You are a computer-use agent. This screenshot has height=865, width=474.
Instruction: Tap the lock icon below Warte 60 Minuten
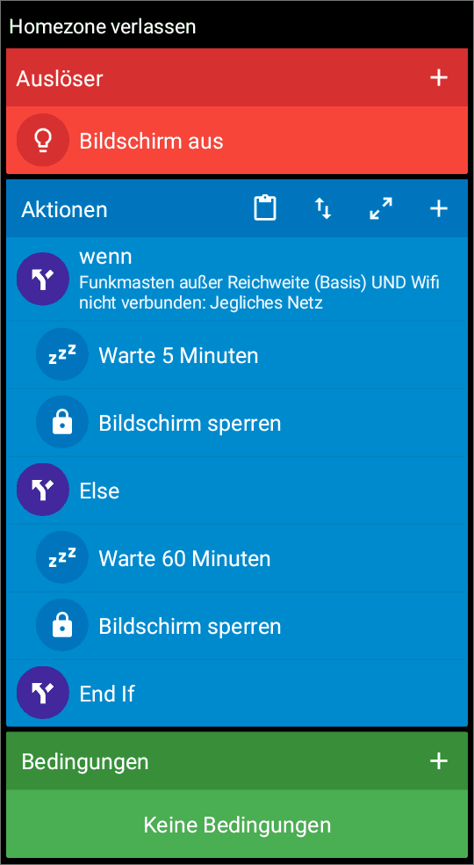pos(61,626)
